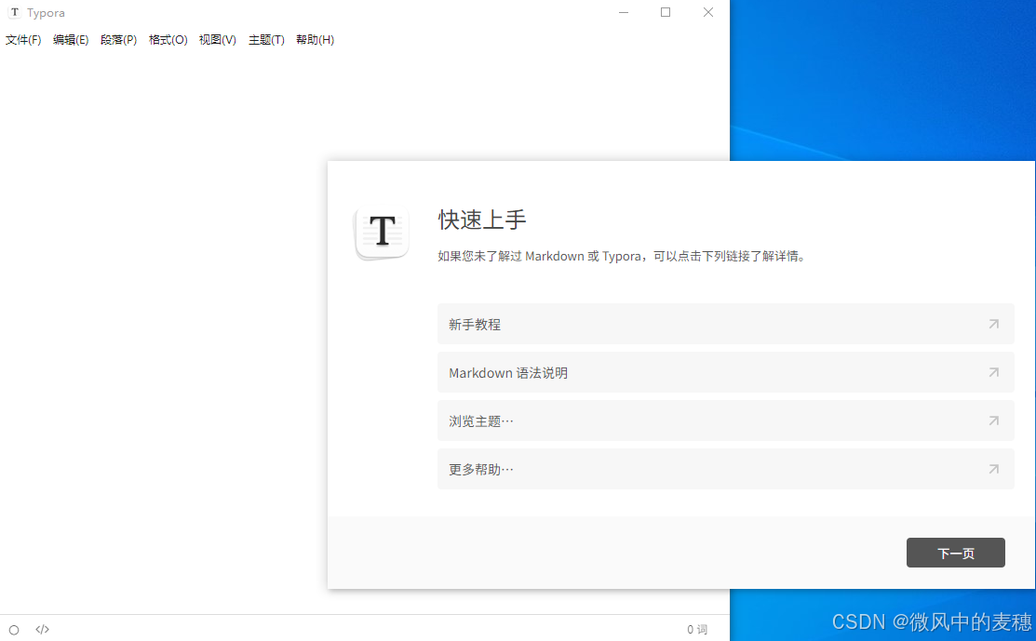Open the 更多帮助 link
Viewport: 1036px width, 641px height.
725,470
